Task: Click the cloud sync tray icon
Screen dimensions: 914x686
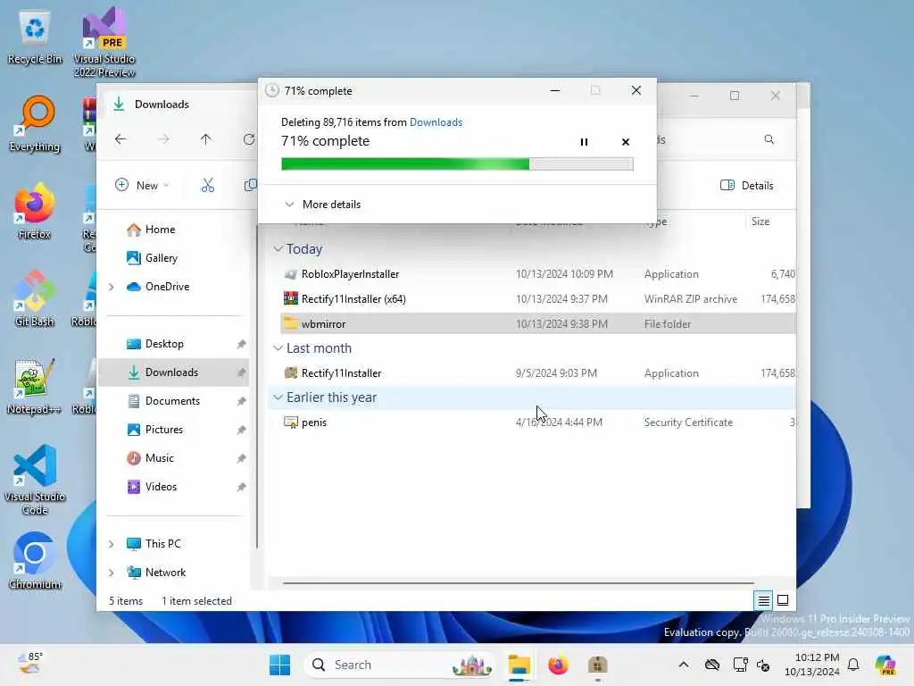Action: pos(711,665)
